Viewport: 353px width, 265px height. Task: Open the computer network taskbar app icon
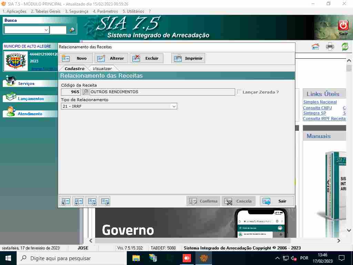[153, 258]
